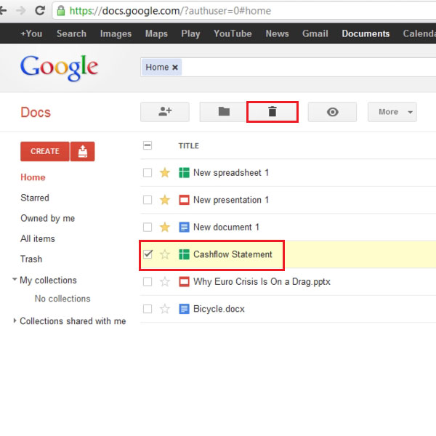Uncheck the Cashflow Statement checkbox
The height and width of the screenshot is (436, 436).
148,254
